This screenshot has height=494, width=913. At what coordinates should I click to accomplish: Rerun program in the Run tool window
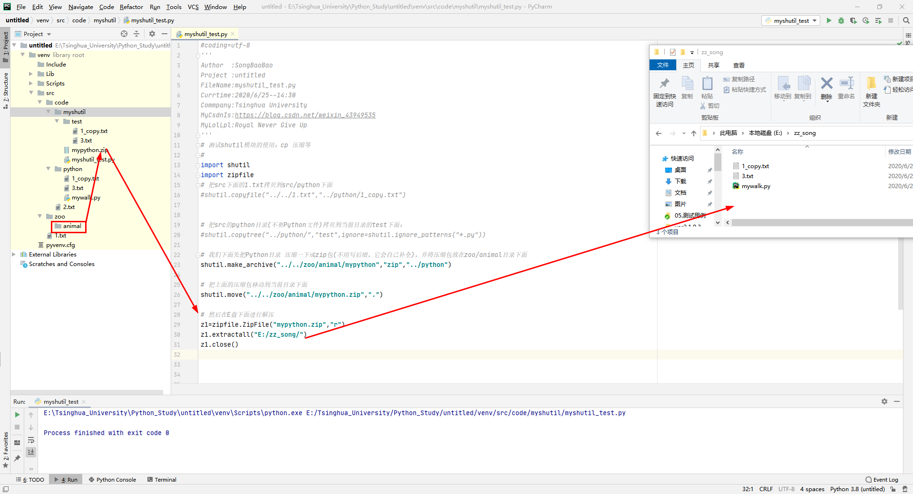pos(17,415)
